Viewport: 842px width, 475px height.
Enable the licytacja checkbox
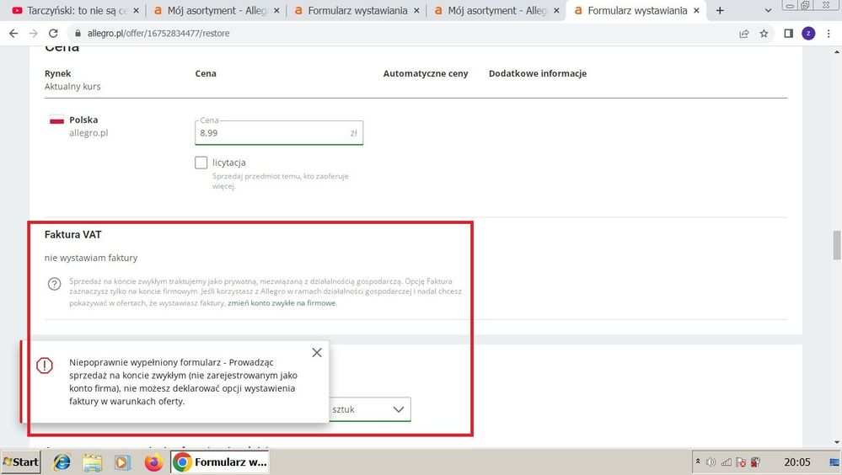tap(201, 163)
